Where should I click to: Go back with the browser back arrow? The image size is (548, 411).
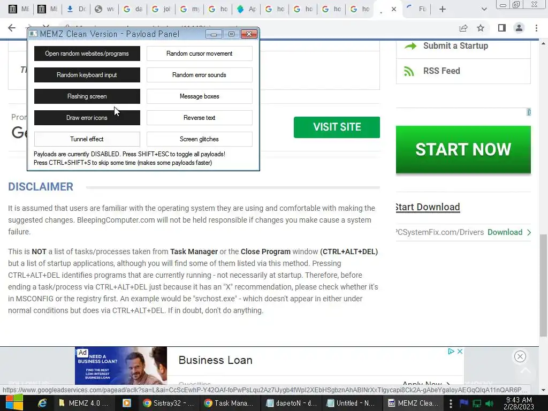(12, 28)
